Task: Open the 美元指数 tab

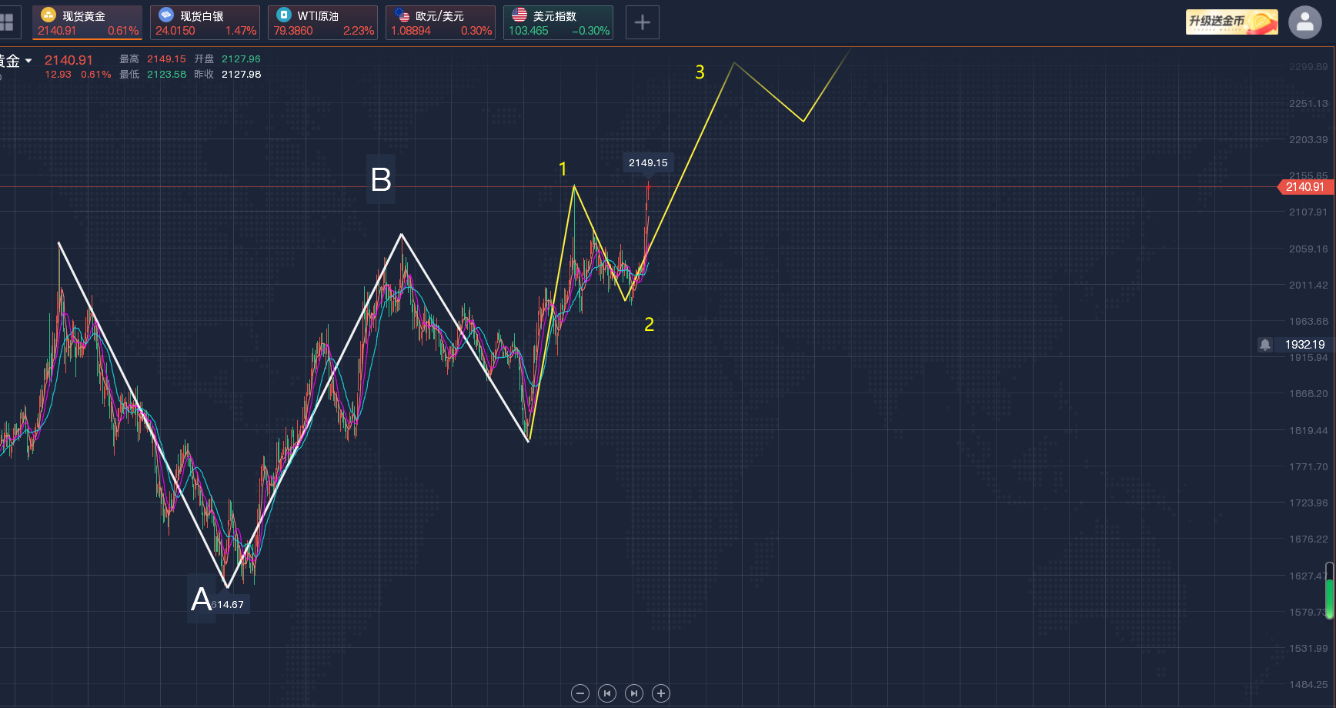Action: pyautogui.click(x=559, y=22)
